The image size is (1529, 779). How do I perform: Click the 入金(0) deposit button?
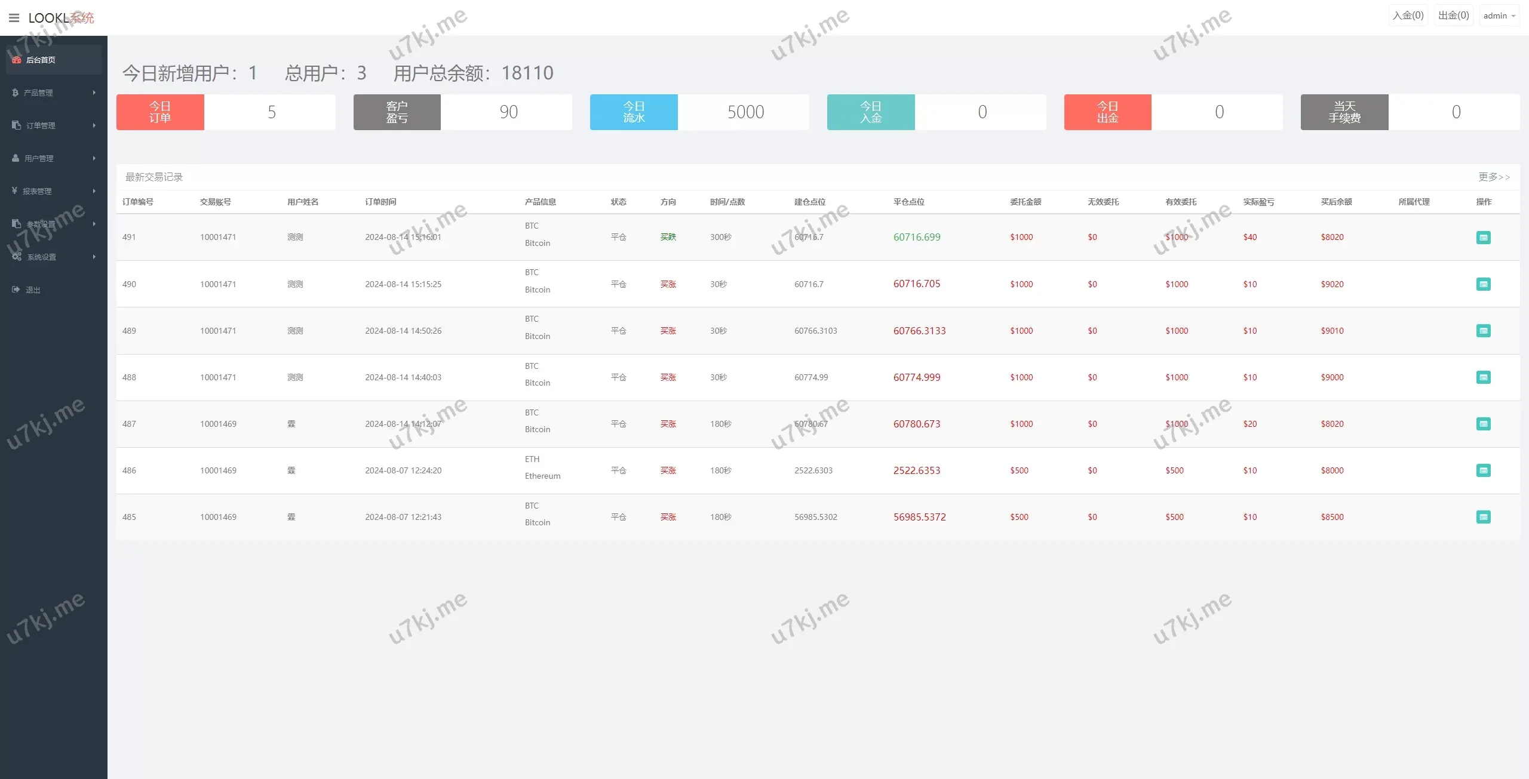pos(1408,16)
